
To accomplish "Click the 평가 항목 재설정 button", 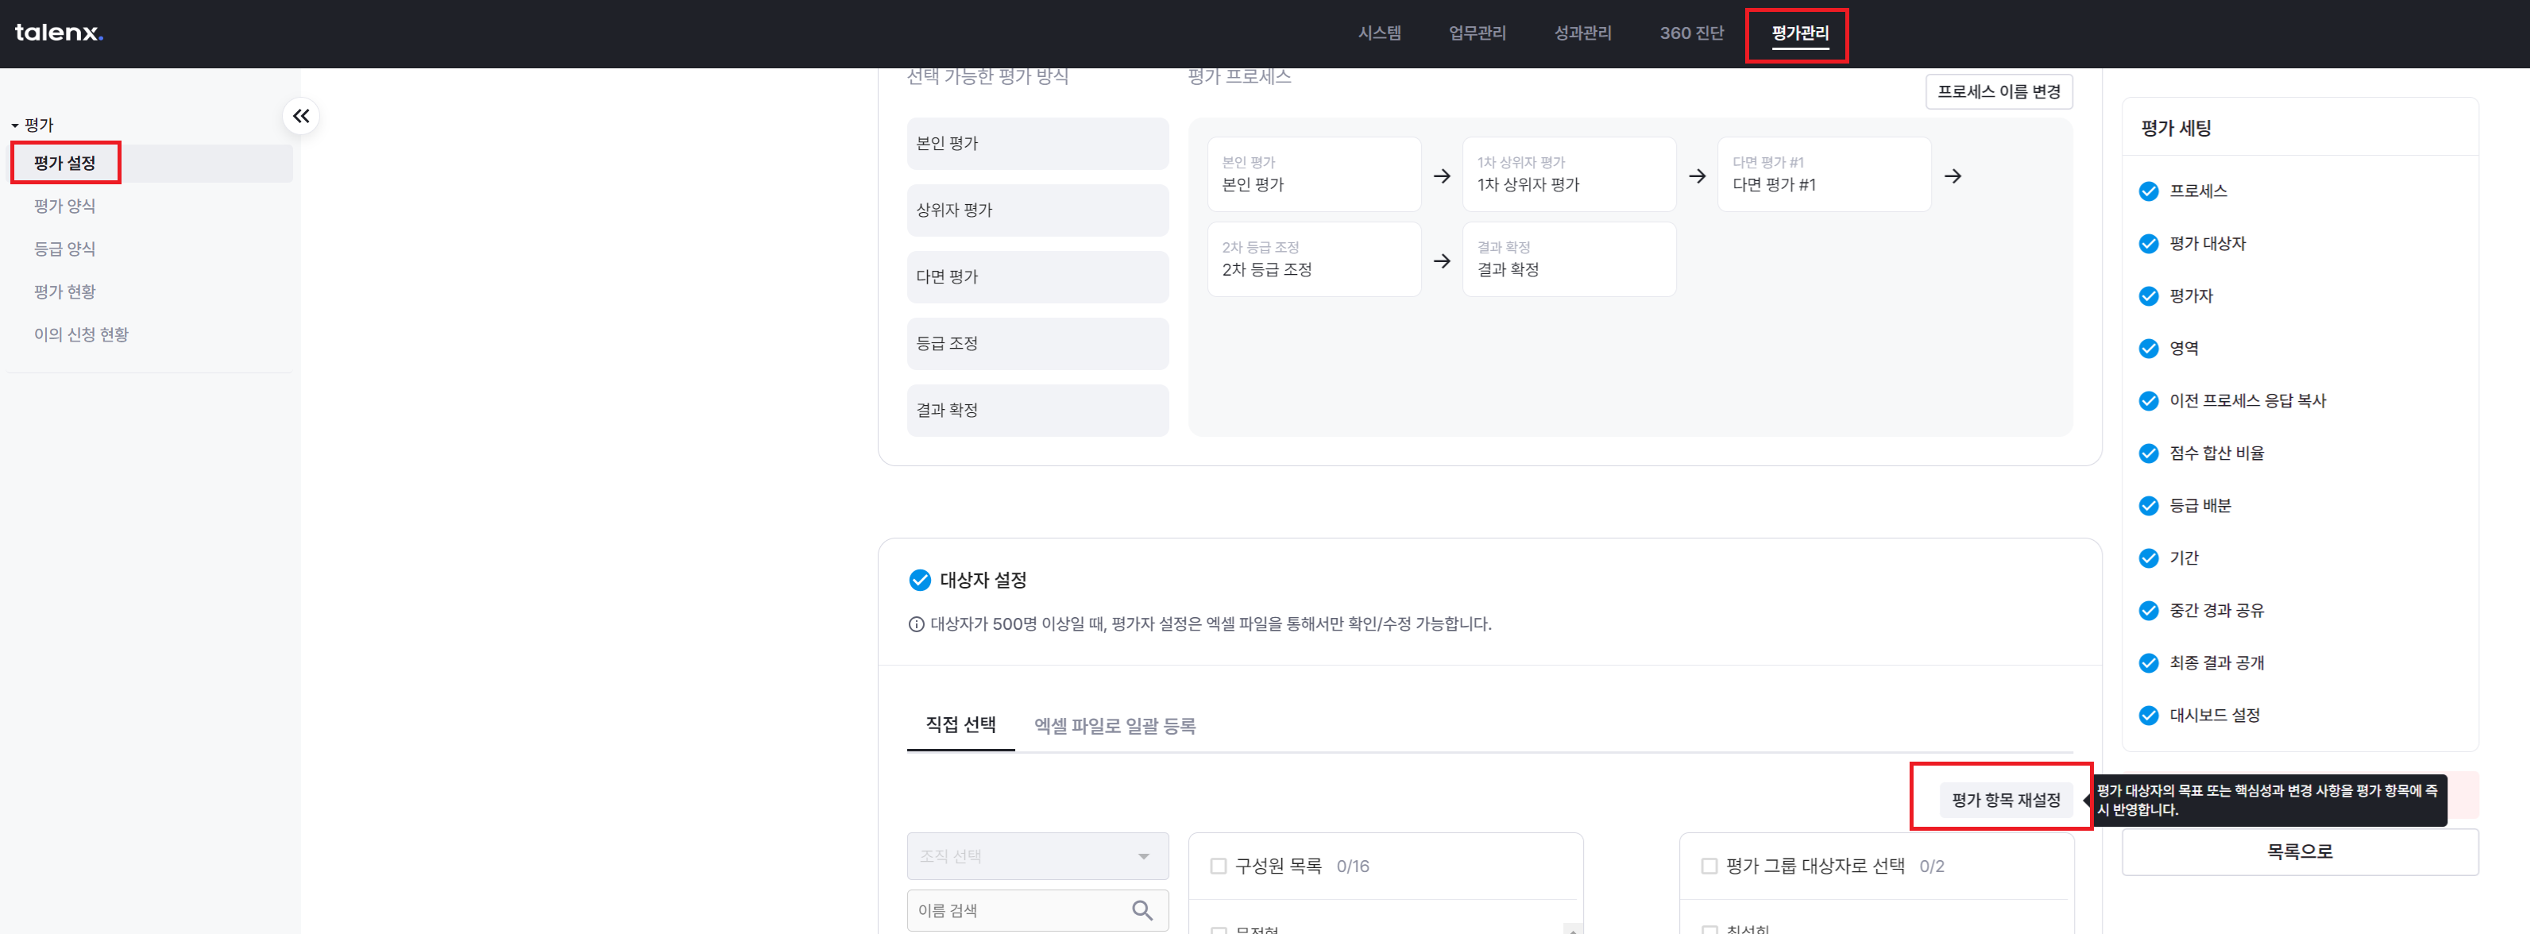I will [x=2006, y=801].
